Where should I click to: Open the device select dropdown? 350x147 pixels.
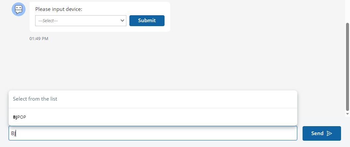point(81,21)
